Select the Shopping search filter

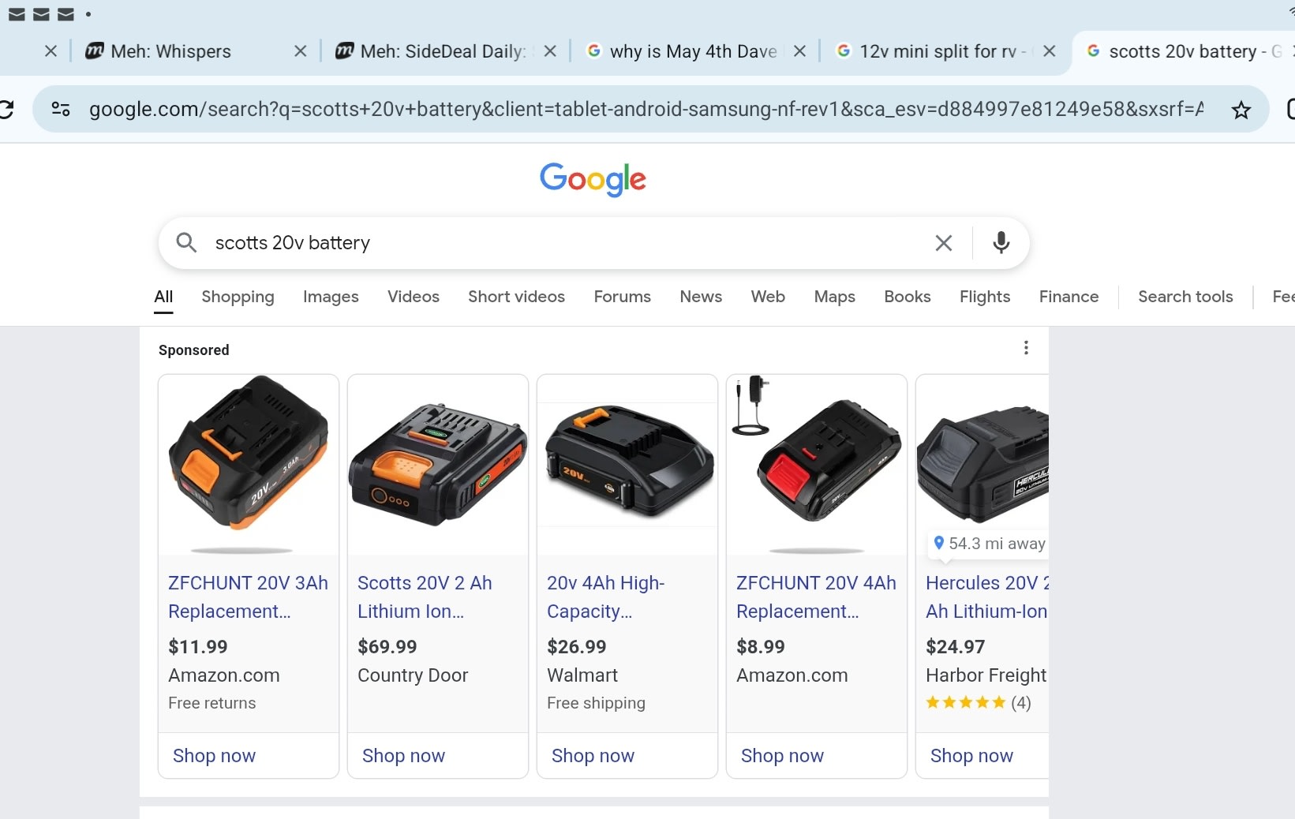(238, 297)
